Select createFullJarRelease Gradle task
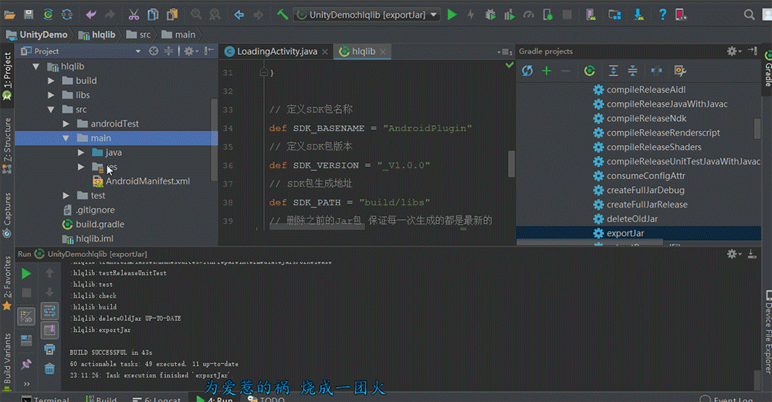The width and height of the screenshot is (772, 402). click(x=647, y=204)
